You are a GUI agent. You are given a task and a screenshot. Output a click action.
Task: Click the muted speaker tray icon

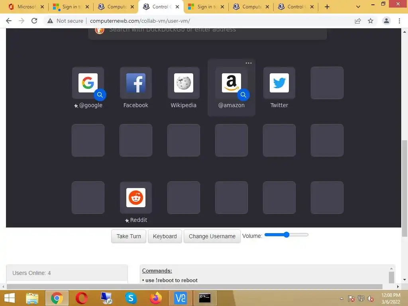point(371,298)
